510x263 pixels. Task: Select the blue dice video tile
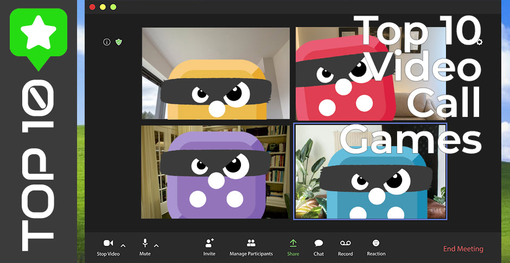coord(370,172)
